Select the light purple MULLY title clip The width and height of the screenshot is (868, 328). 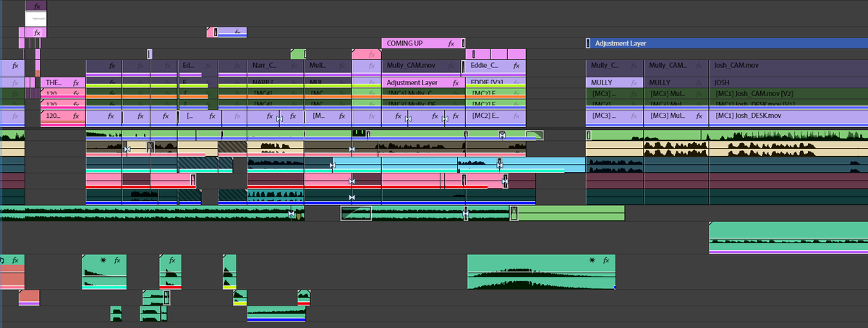614,82
